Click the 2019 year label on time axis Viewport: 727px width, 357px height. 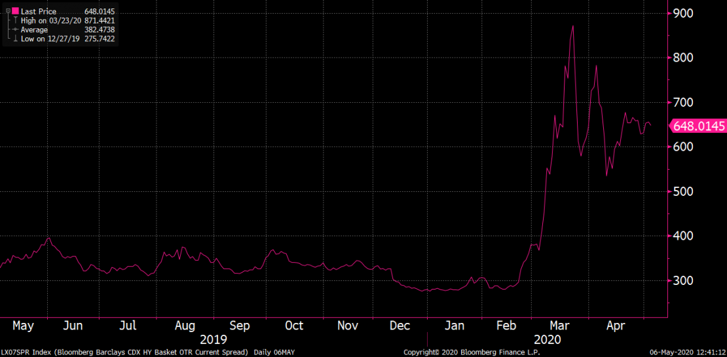coord(214,339)
